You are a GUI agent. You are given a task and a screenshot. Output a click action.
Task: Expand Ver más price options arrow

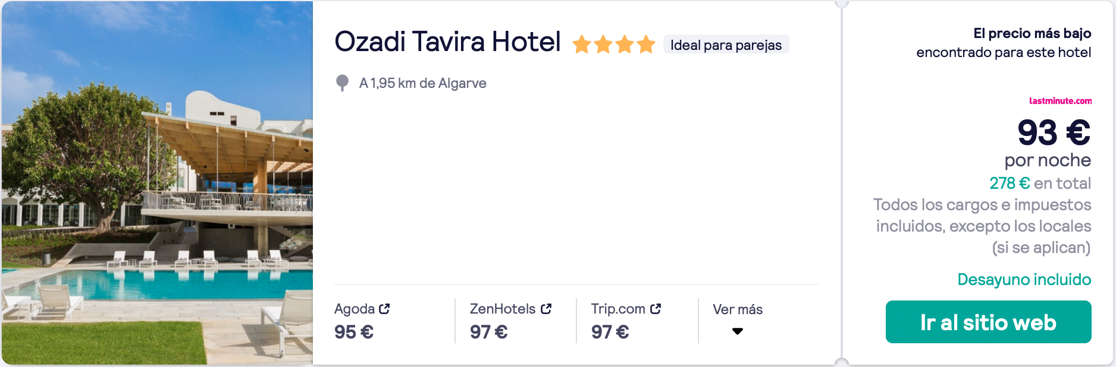click(x=738, y=331)
